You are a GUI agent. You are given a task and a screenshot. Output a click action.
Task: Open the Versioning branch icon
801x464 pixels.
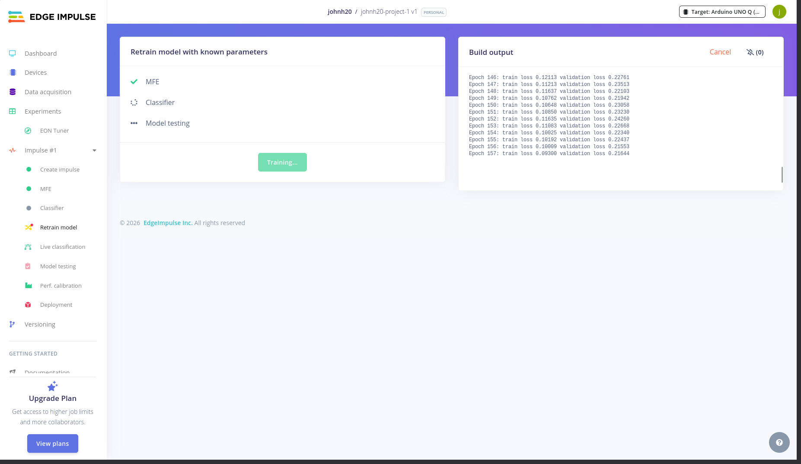tap(12, 324)
